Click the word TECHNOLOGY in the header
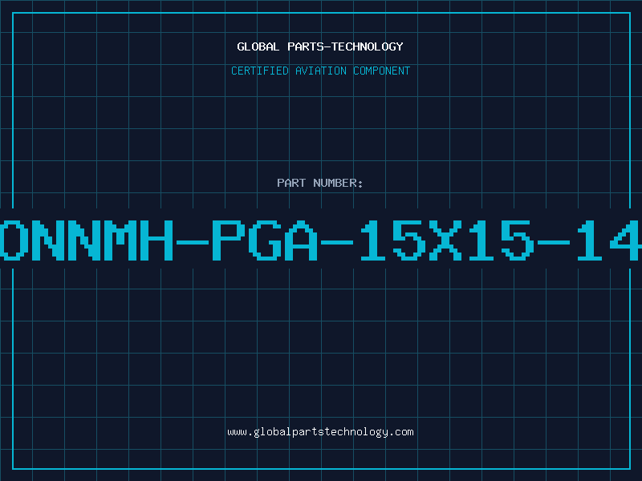Image resolution: width=642 pixels, height=481 pixels. coord(368,46)
